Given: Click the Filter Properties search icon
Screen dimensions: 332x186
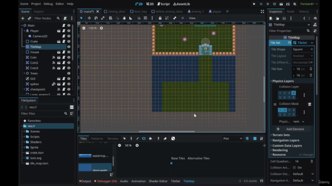Looking at the screenshot, I should pos(308,31).
